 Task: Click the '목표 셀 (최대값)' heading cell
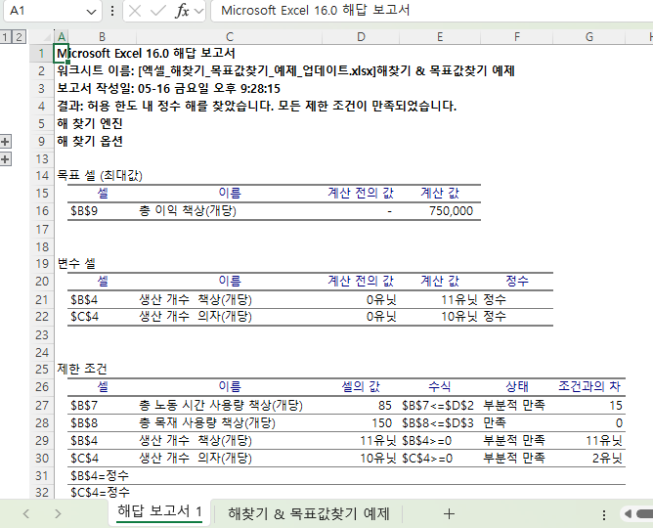100,175
